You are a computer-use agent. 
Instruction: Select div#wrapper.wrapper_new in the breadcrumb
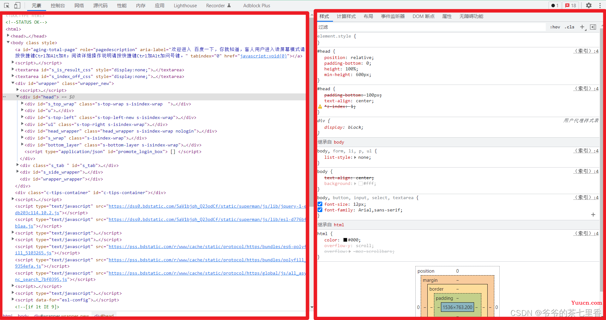coord(62,315)
